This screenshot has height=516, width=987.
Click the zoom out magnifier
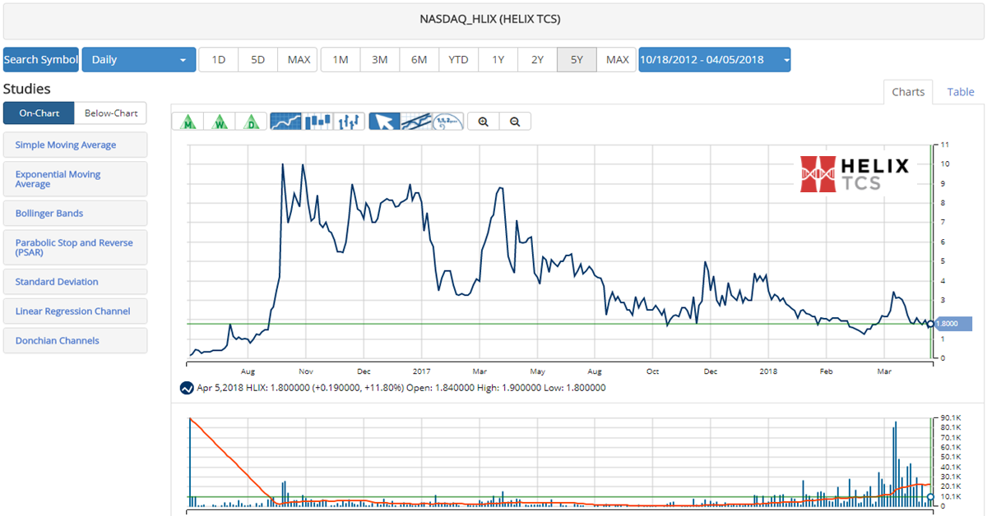click(515, 122)
